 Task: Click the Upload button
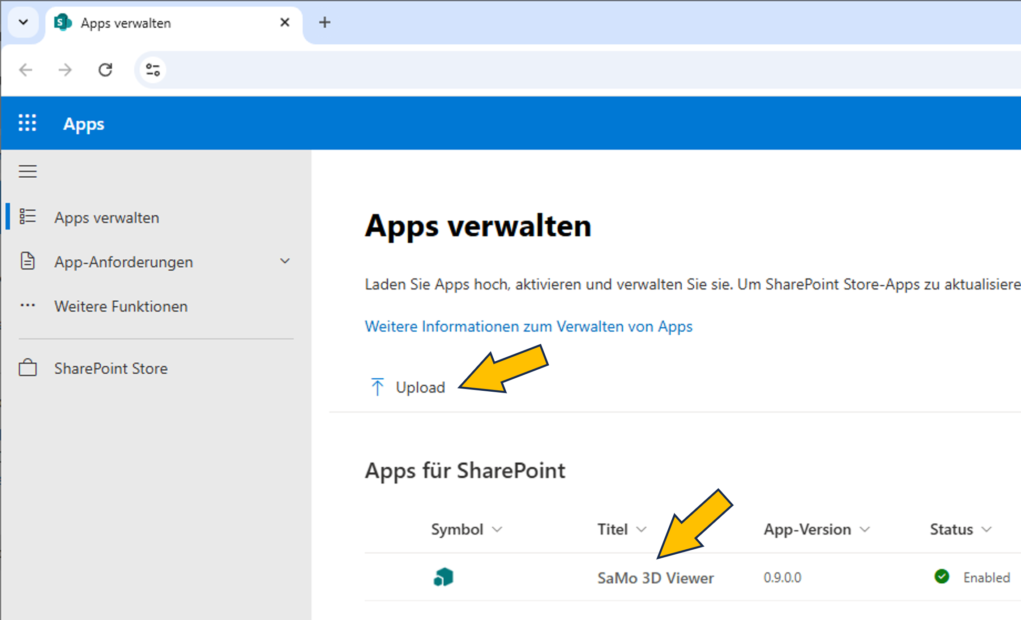[408, 387]
